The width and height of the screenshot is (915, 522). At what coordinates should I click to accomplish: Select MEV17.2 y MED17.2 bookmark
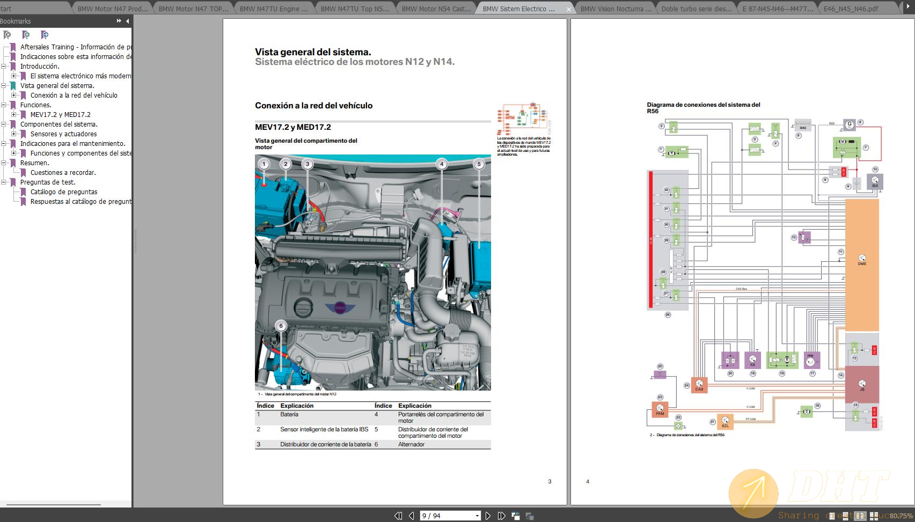point(60,115)
